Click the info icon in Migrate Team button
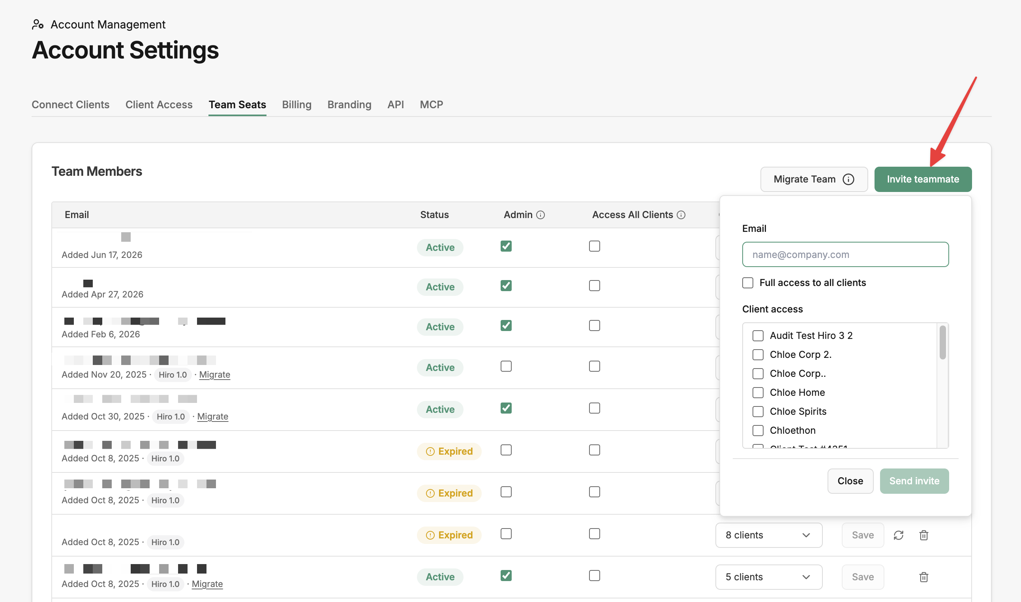The width and height of the screenshot is (1021, 602). tap(848, 179)
